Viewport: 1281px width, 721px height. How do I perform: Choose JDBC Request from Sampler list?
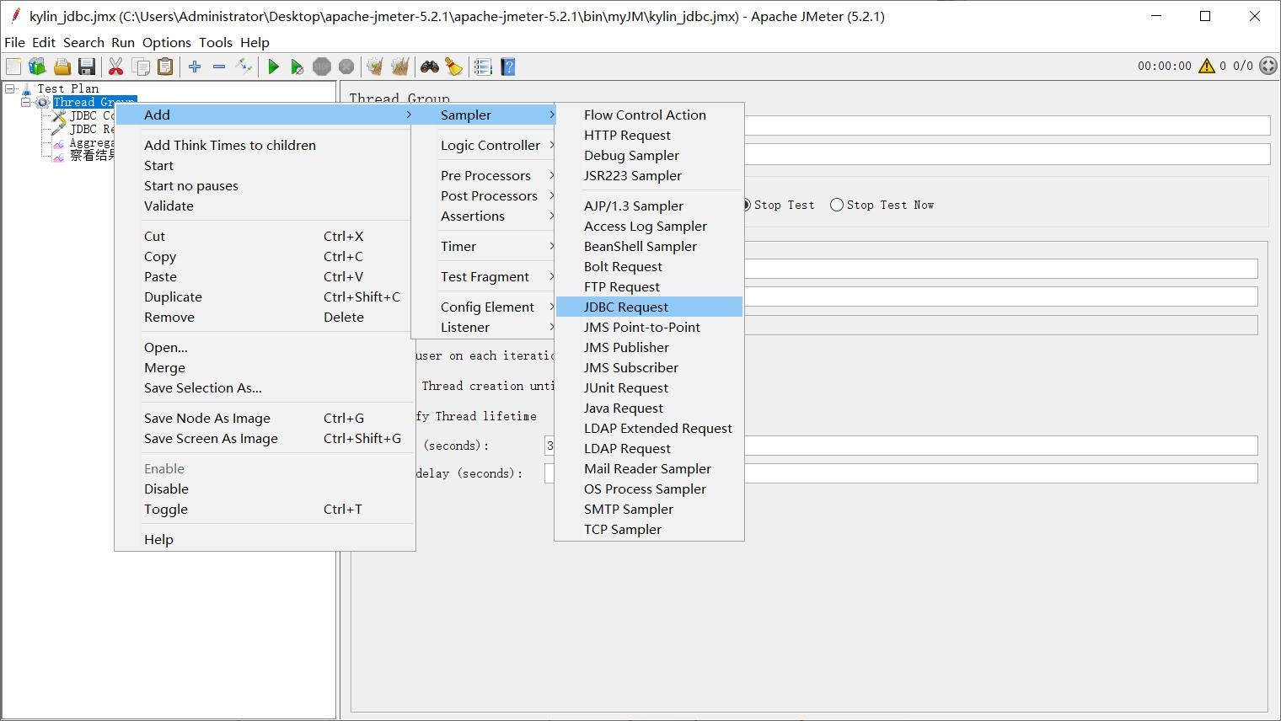[649, 307]
